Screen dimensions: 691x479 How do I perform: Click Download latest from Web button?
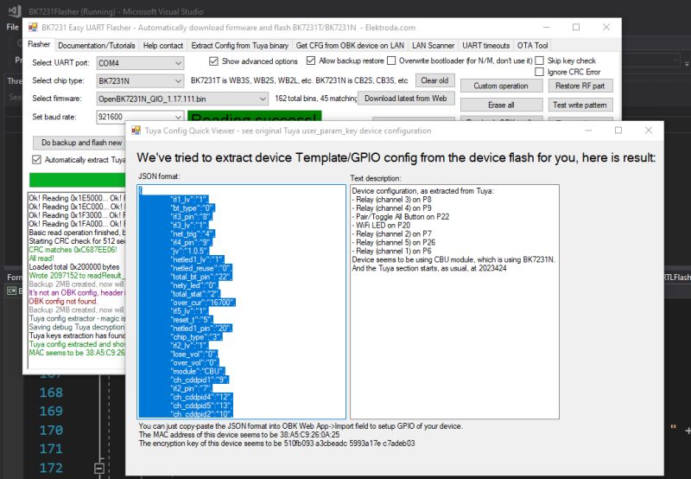click(405, 99)
